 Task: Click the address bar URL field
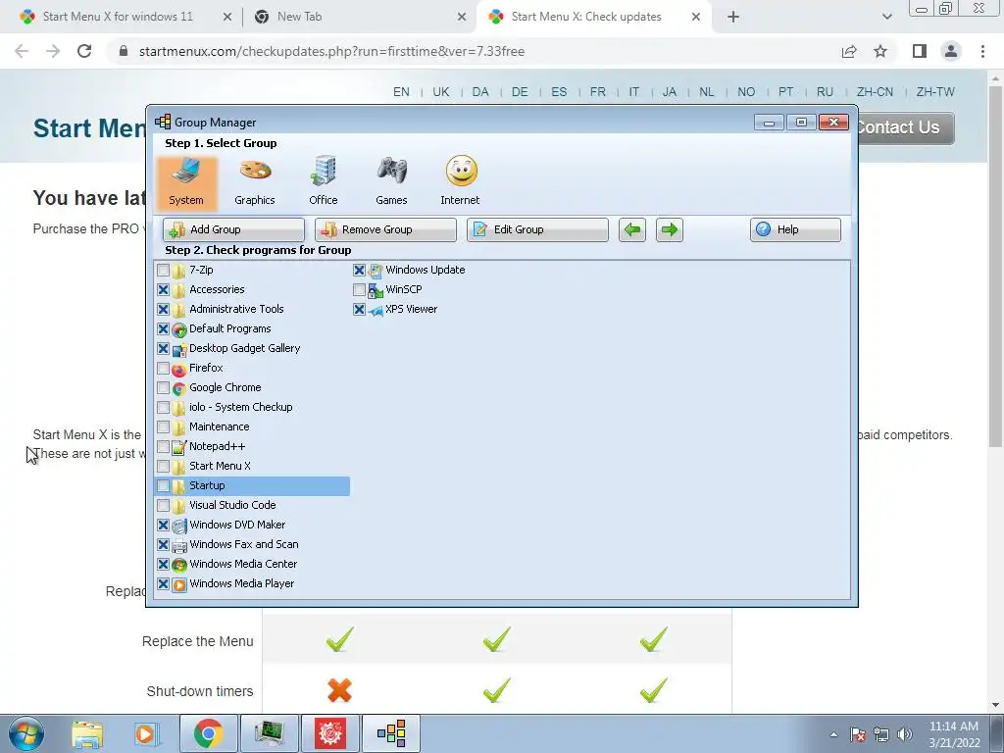click(474, 51)
